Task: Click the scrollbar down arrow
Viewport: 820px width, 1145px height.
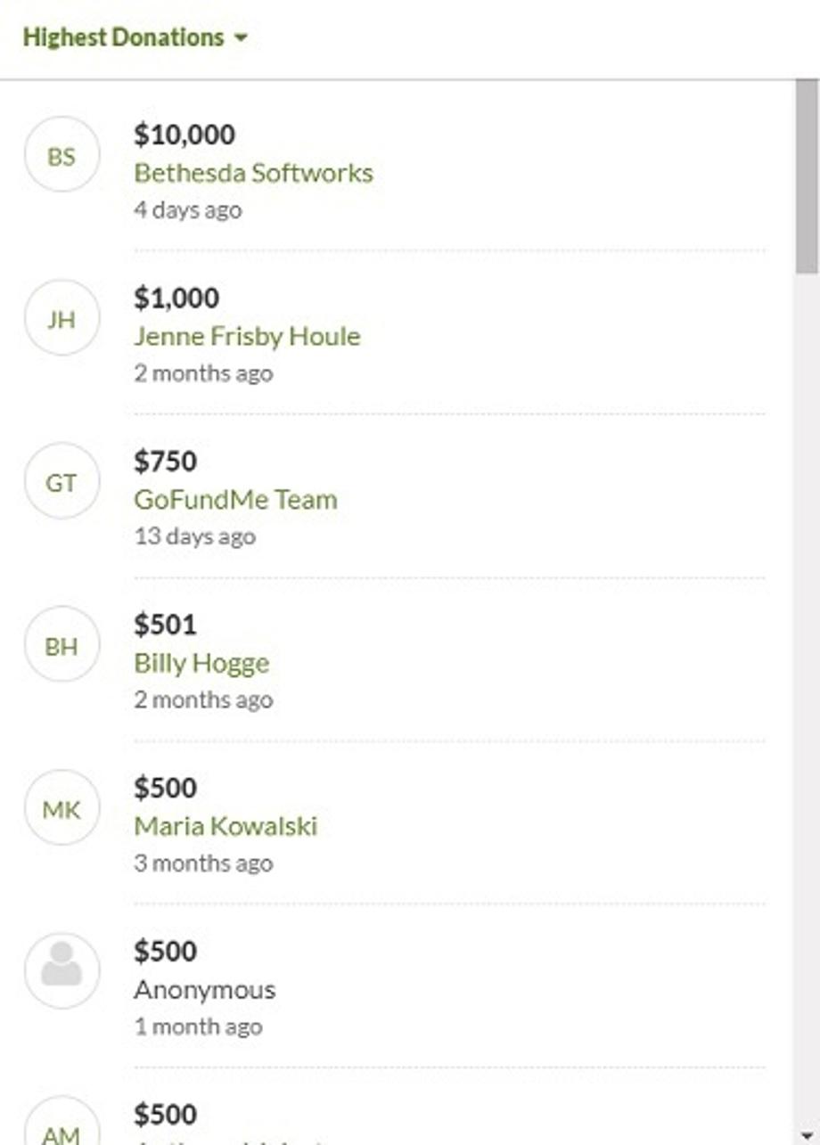Action: 807,1135
